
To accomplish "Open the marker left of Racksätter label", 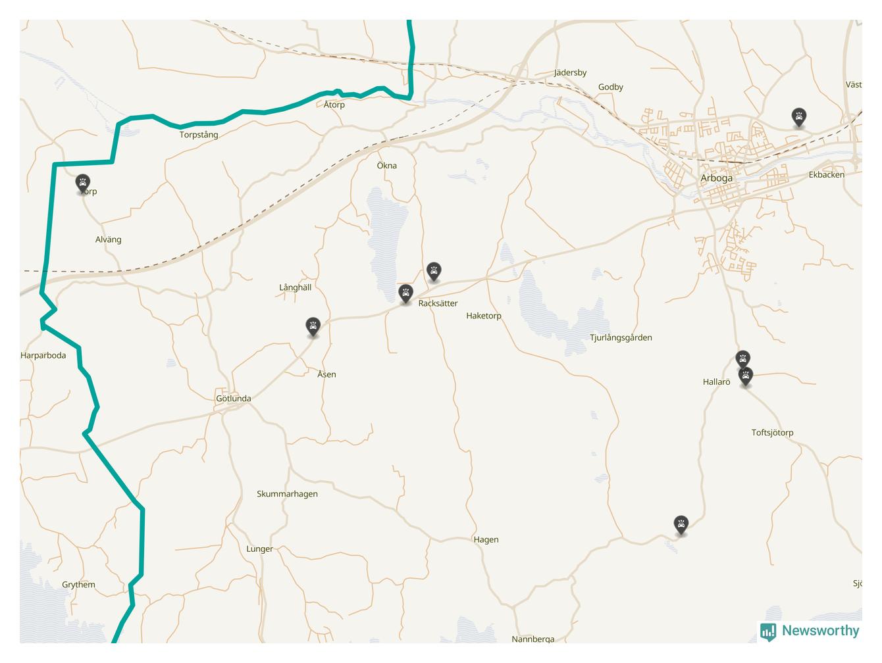I will (x=406, y=294).
